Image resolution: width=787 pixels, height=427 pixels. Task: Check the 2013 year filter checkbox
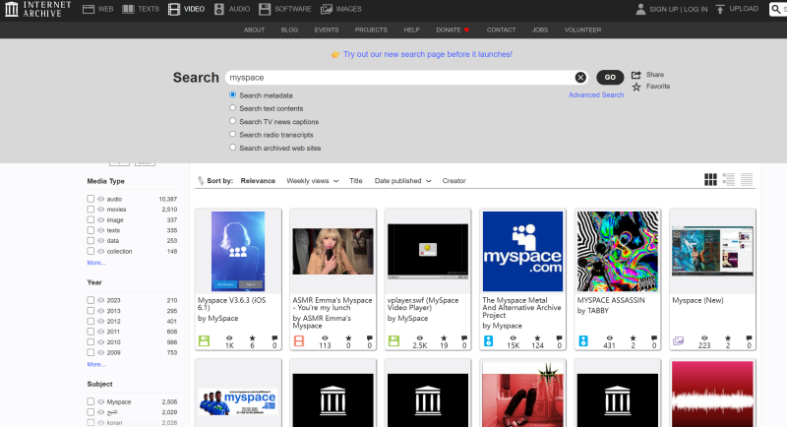pos(91,310)
